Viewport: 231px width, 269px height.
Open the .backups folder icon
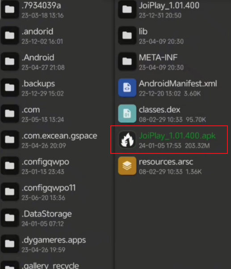[10, 88]
